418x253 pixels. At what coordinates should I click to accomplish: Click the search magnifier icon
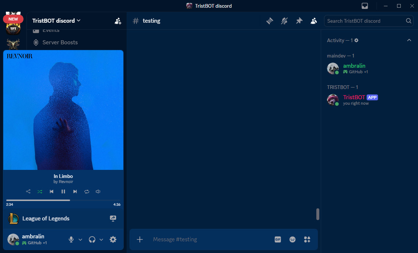click(408, 21)
